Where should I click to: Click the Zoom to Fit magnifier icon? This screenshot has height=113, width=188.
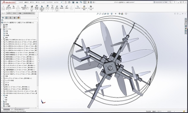(97, 14)
